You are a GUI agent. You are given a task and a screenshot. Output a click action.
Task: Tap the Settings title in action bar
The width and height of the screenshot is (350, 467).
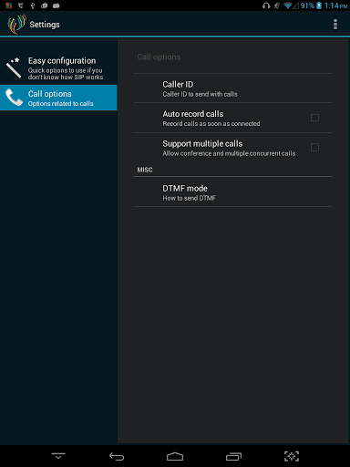coord(45,25)
